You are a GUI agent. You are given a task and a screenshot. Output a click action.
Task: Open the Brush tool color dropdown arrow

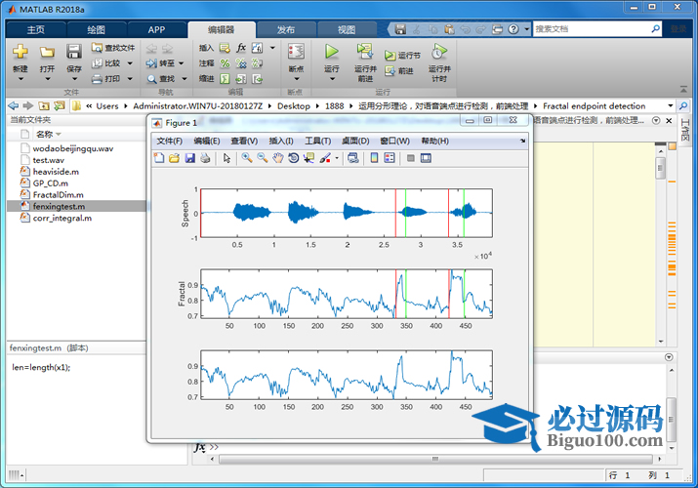337,158
